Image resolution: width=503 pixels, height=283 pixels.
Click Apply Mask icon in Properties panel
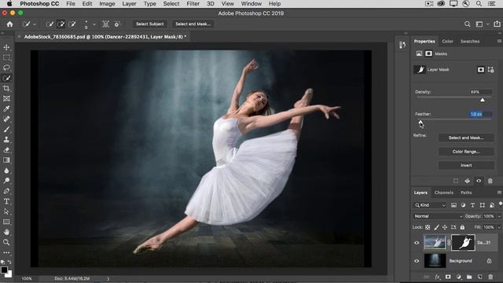coord(468,181)
